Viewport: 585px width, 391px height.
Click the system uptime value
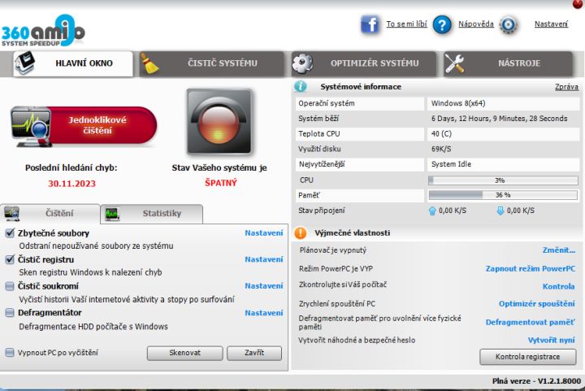[x=499, y=119]
